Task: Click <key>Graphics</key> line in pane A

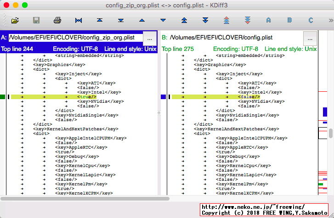Action: (x=59, y=65)
